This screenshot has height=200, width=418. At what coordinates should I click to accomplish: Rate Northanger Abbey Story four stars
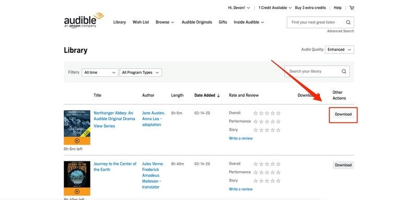point(273,130)
